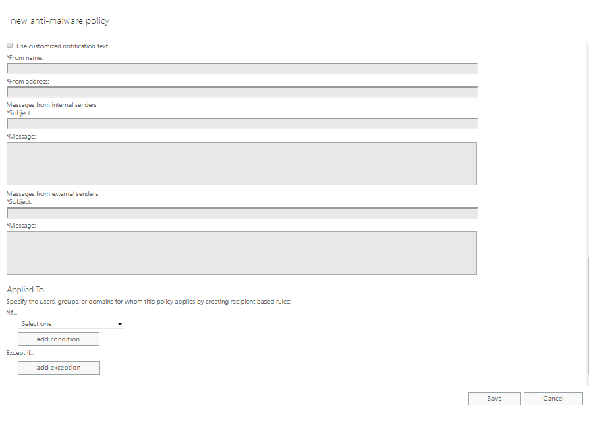Image resolution: width=589 pixels, height=423 pixels.
Task: Select the internal senders Subject field
Action: click(242, 124)
